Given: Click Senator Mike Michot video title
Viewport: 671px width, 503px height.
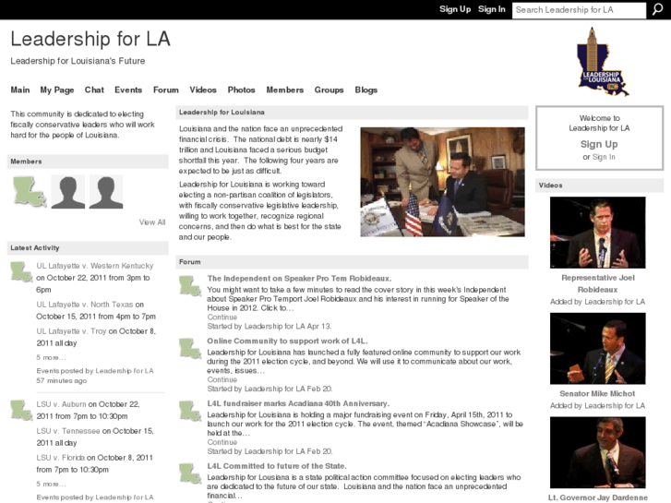Looking at the screenshot, I should (x=597, y=393).
